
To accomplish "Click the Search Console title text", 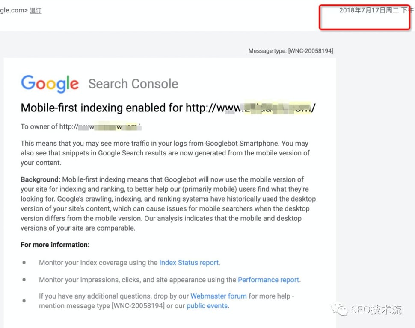I will click(x=133, y=84).
